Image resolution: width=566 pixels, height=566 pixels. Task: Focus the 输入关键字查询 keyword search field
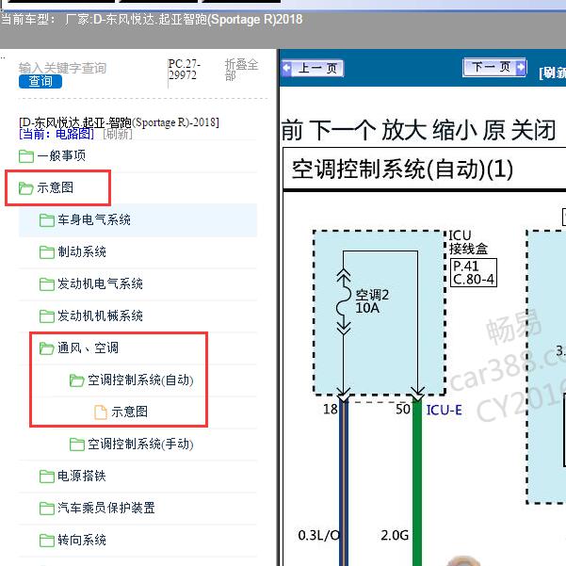click(x=62, y=68)
